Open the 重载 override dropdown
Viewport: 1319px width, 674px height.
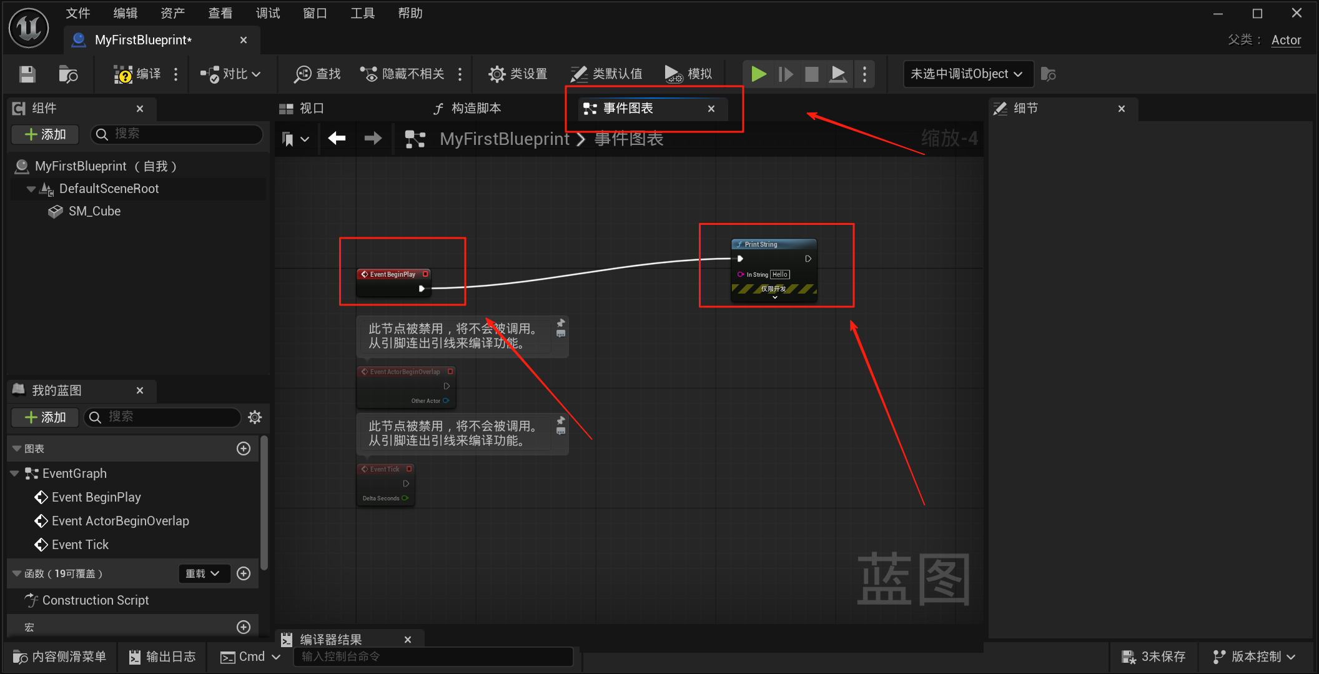tap(204, 573)
